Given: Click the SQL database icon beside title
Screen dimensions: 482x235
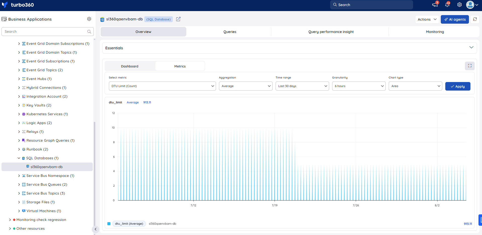Looking at the screenshot, I should coord(102,19).
